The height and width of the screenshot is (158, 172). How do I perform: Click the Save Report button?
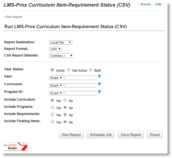pyautogui.click(x=131, y=135)
